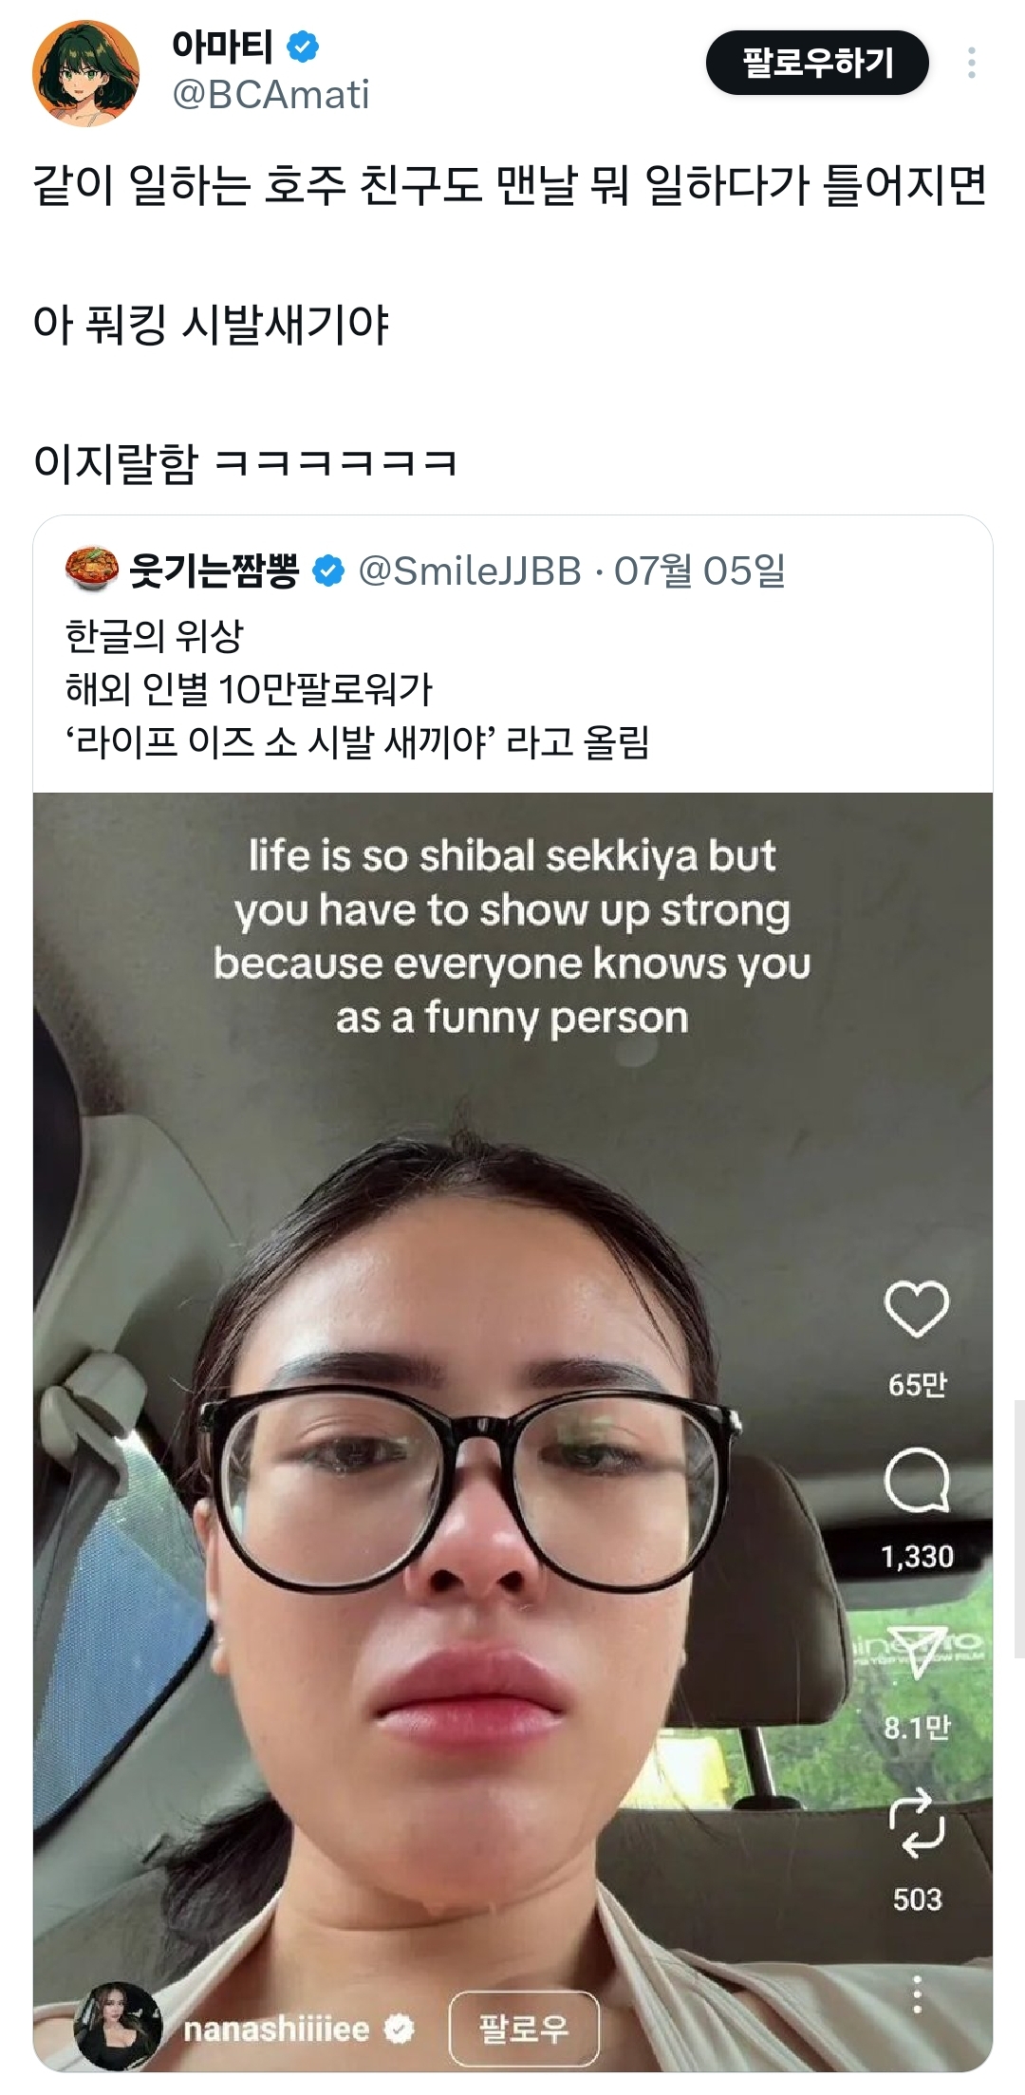
Task: Tap the nanashiiiiee username
Action: click(276, 2030)
